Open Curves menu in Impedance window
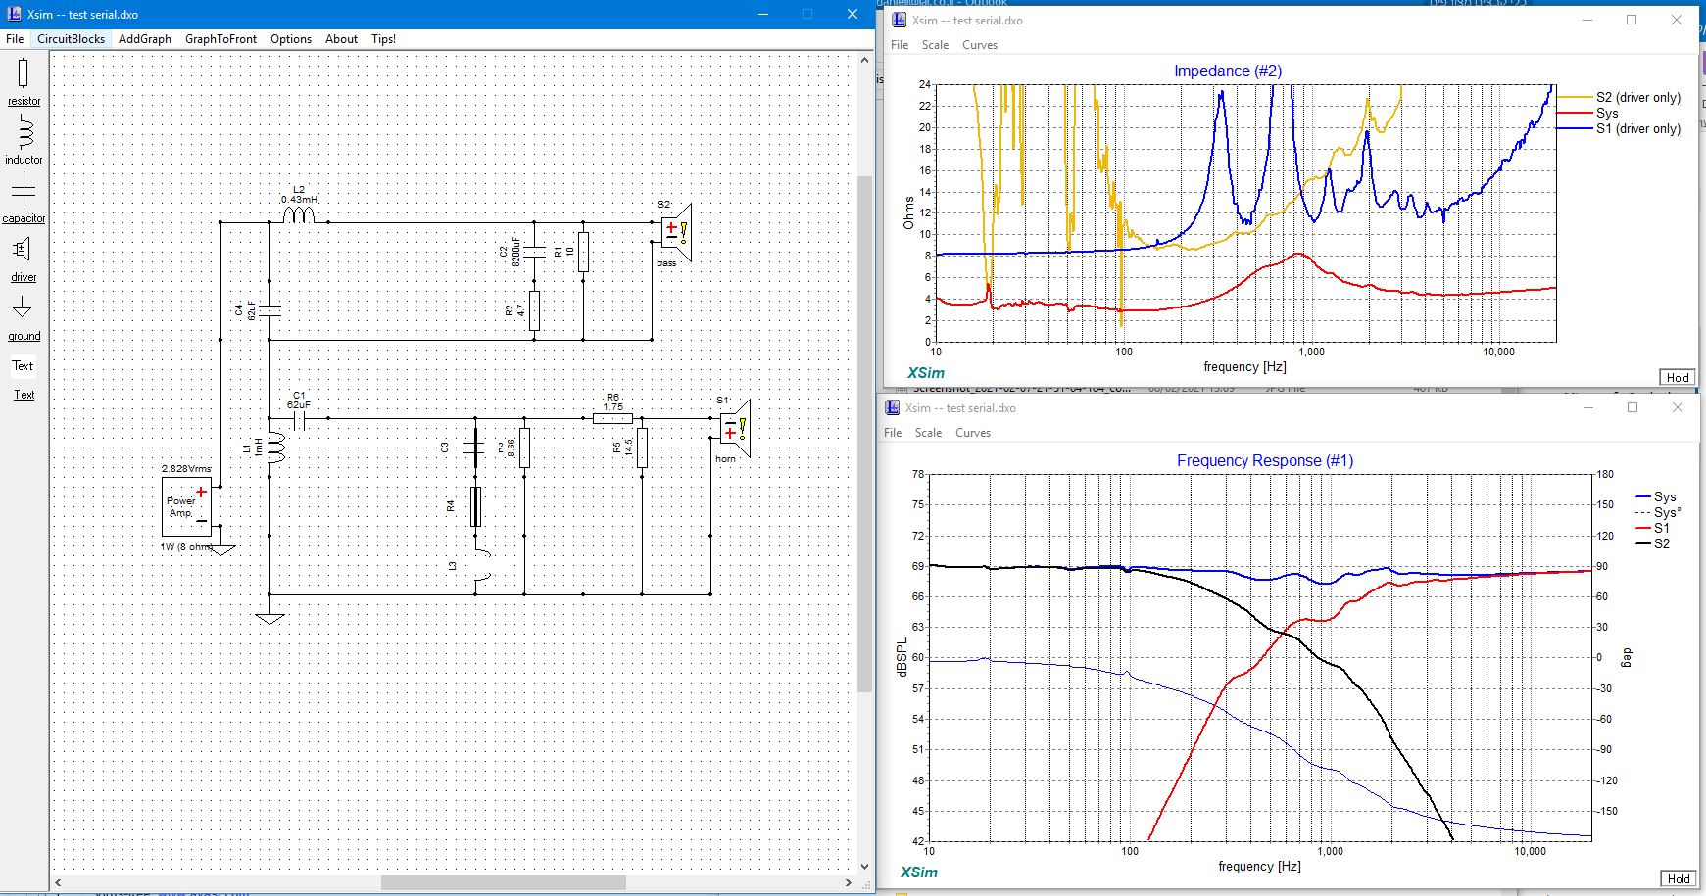Screen dimensions: 1706x896 point(980,45)
